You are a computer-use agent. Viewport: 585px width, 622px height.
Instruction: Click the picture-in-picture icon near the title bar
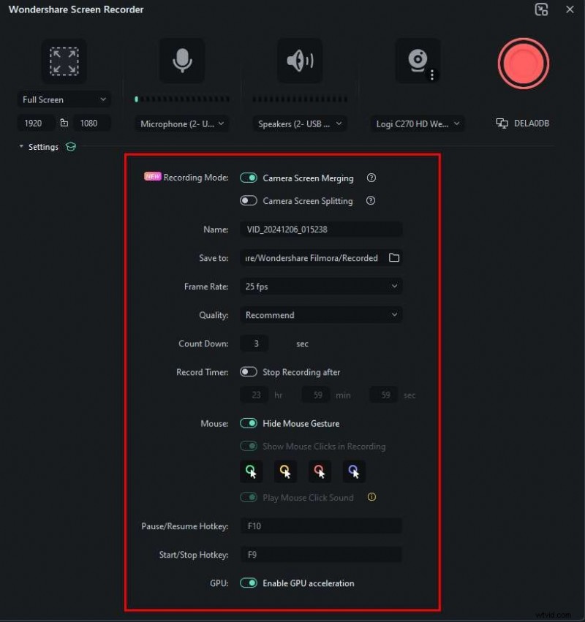[542, 10]
